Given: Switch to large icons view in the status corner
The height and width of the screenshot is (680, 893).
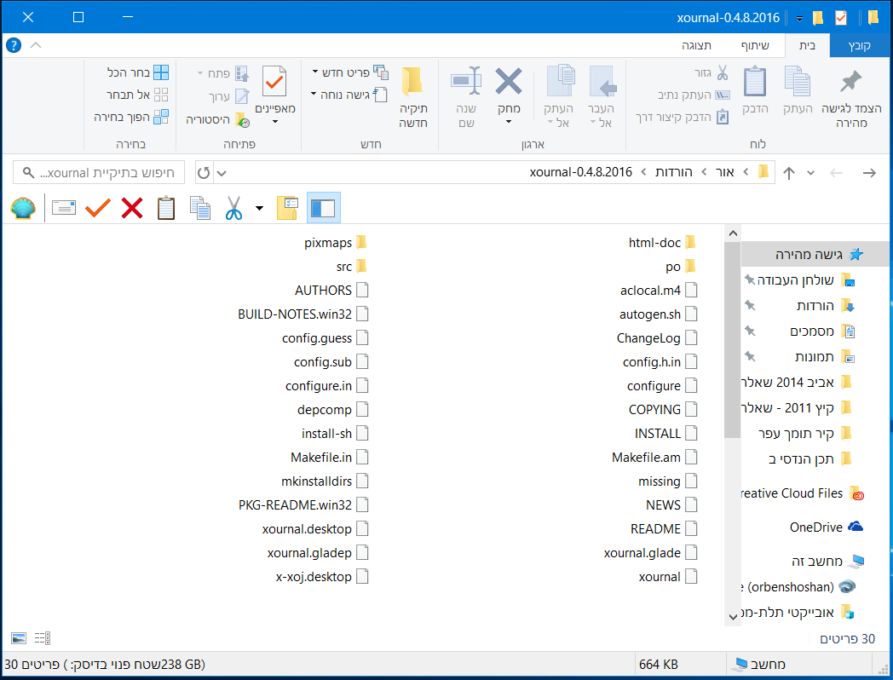Looking at the screenshot, I should click(19, 638).
